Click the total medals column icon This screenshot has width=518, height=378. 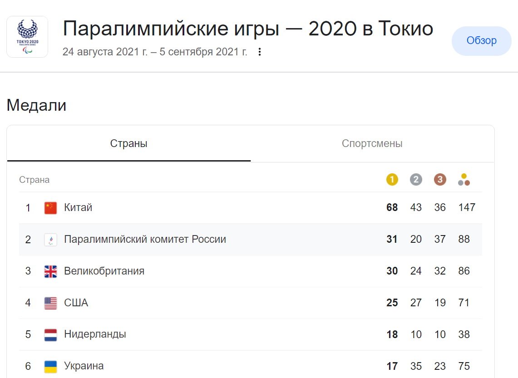[464, 180]
